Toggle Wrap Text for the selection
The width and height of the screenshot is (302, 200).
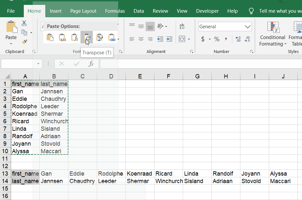coord(181,26)
